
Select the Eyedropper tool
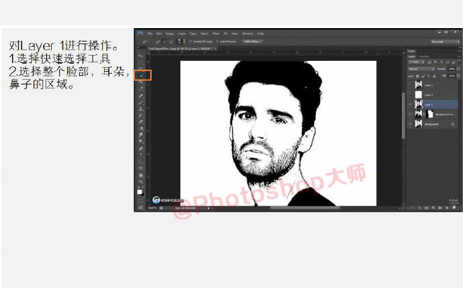click(x=140, y=88)
